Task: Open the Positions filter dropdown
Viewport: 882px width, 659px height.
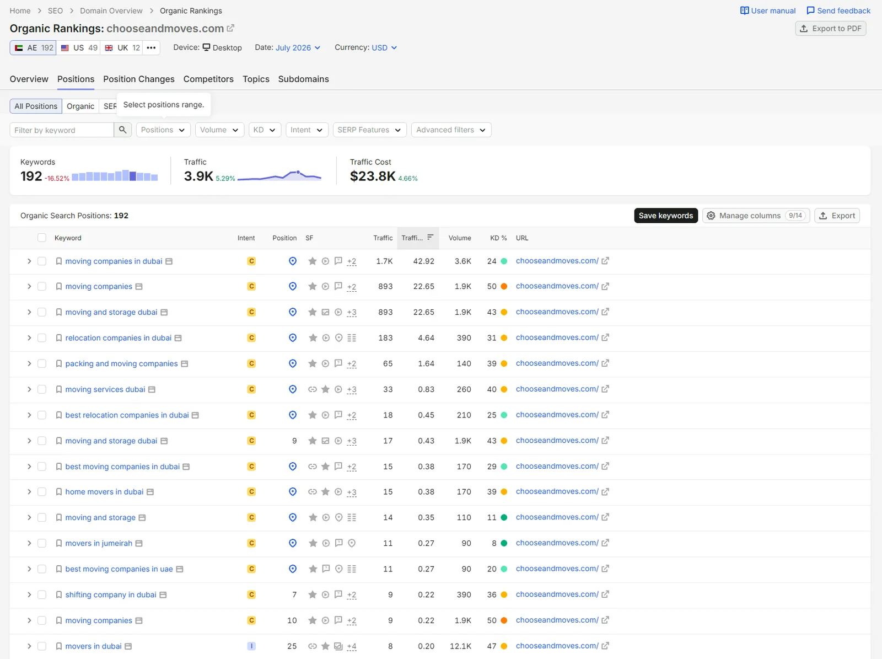Action: click(163, 130)
